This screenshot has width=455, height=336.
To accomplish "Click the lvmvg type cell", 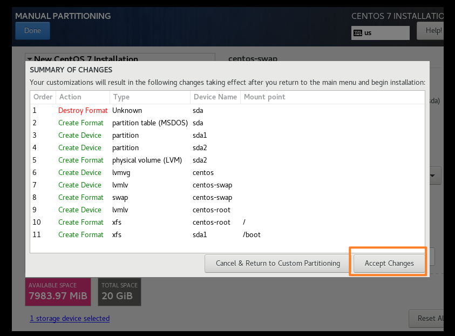I will tap(121, 173).
